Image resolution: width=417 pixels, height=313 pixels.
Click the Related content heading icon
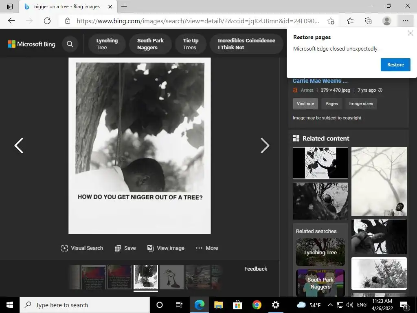[296, 138]
